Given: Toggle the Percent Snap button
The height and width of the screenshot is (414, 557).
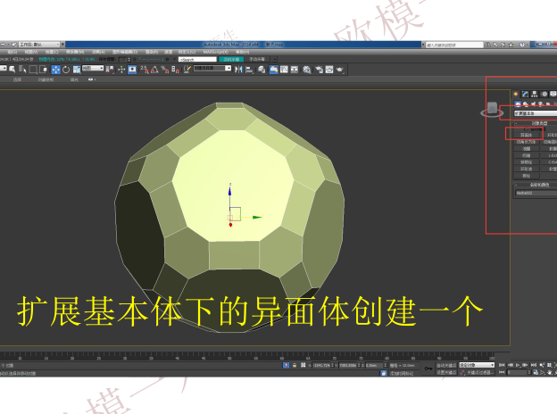Looking at the screenshot, I should pos(165,70).
